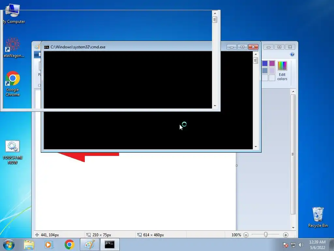The width and height of the screenshot is (334, 251).
Task: Minimize the cmd.exe window
Action: (x=232, y=47)
